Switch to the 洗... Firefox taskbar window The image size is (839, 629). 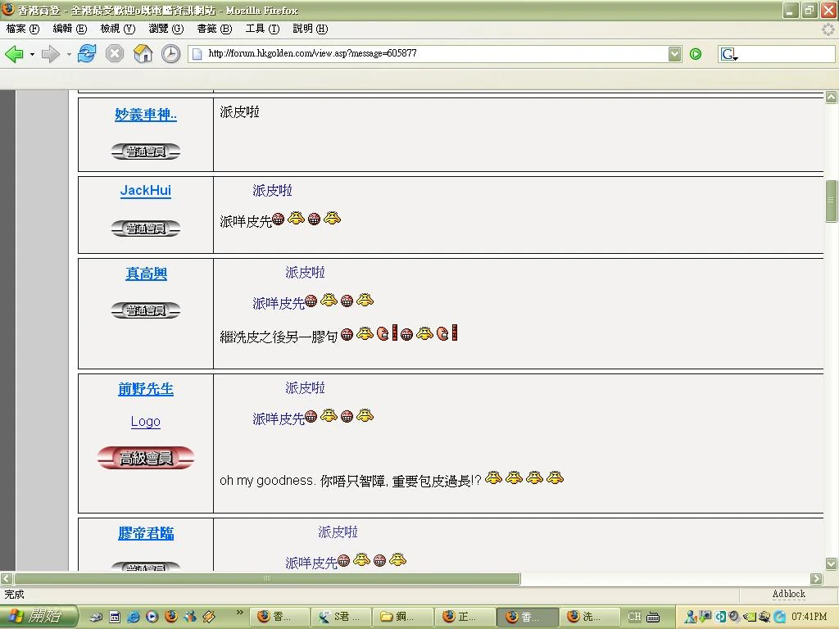[588, 617]
